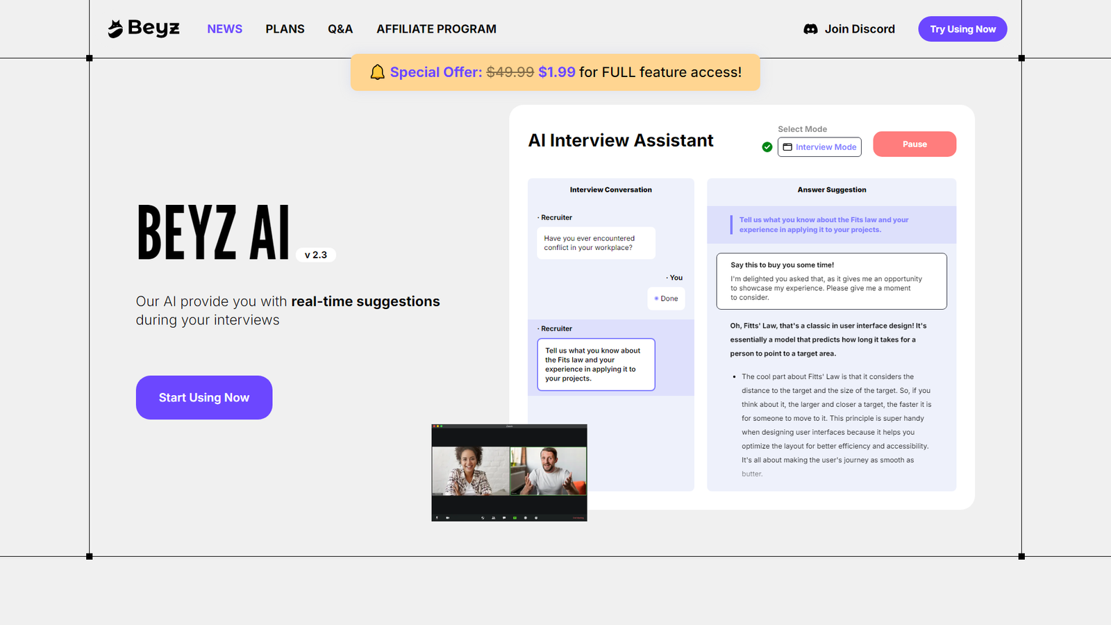Click the video call thumbnail
Viewport: 1111px width, 625px height.
[x=509, y=473]
